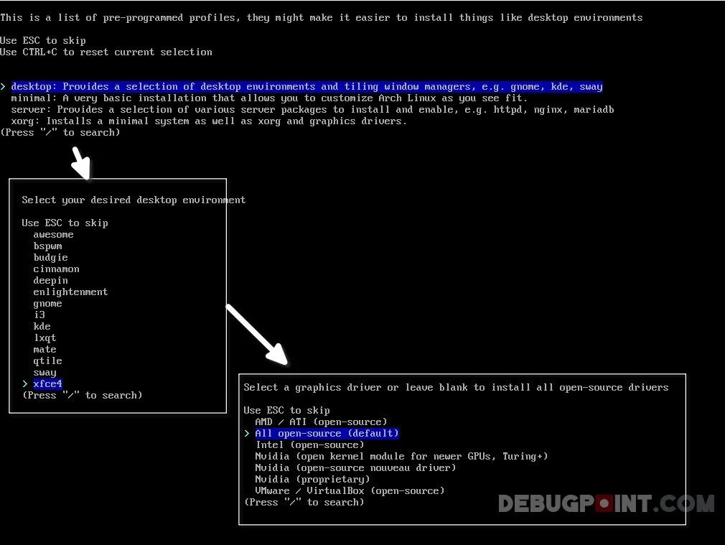Choose the enlightenment desktop option
This screenshot has width=725, height=545.
point(70,292)
